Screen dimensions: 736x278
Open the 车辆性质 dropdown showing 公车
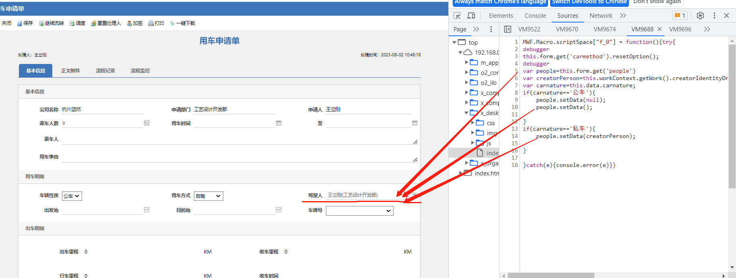pyautogui.click(x=72, y=196)
